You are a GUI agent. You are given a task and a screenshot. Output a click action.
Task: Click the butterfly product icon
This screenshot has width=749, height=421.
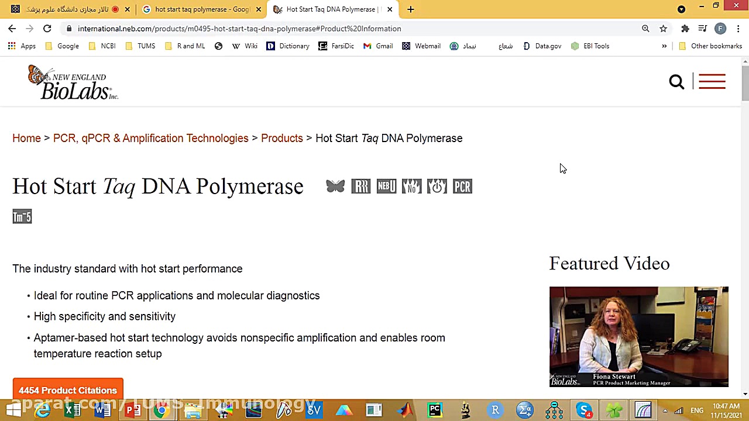coord(335,187)
